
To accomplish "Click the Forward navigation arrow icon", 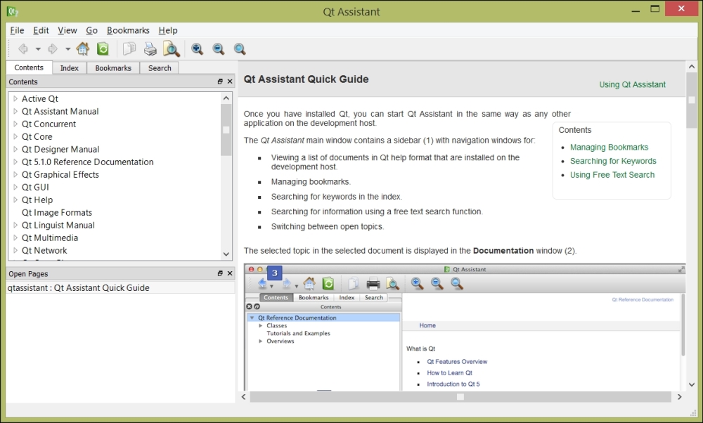I will click(53, 49).
